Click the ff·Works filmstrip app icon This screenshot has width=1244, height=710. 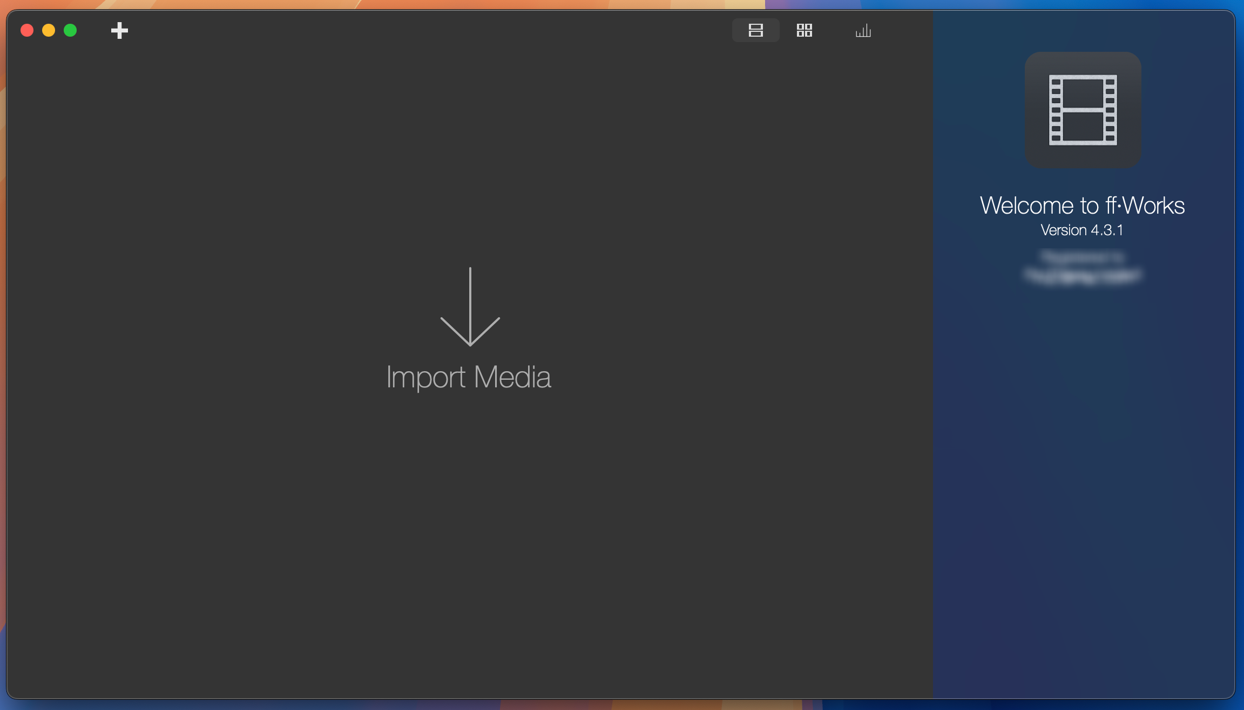[1082, 110]
